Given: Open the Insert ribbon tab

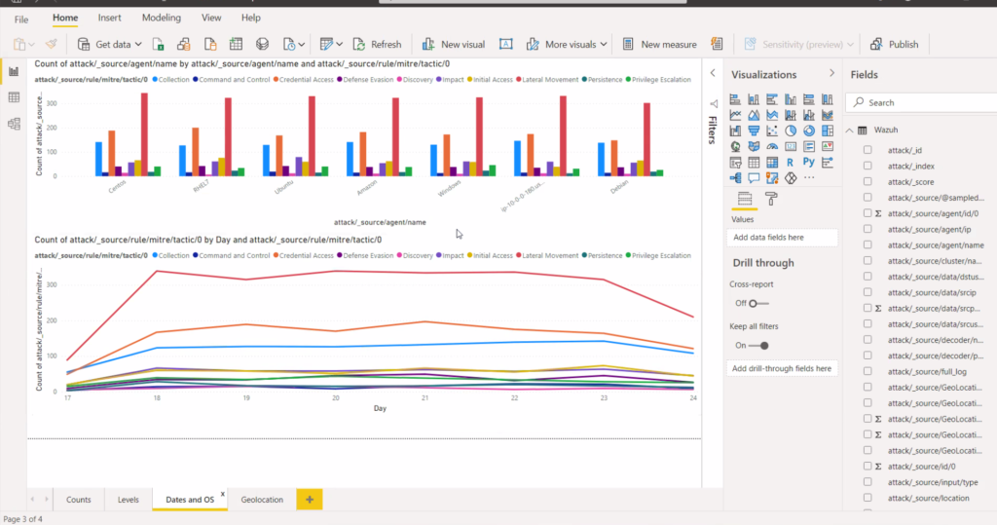Looking at the screenshot, I should pos(109,18).
